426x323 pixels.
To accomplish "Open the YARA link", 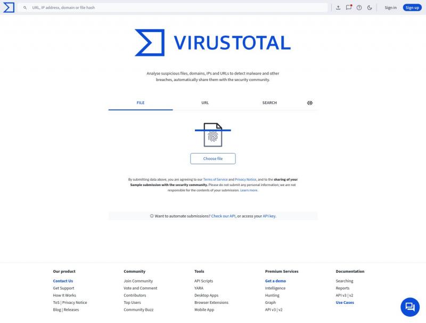I will pos(199,288).
